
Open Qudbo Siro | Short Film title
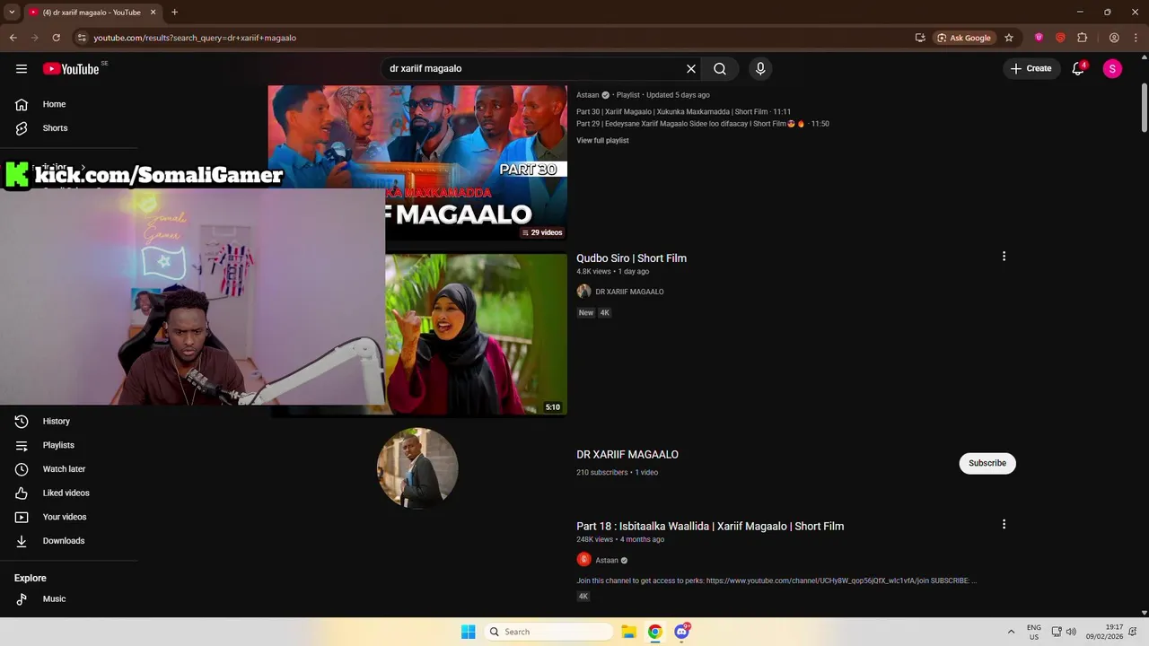click(631, 258)
